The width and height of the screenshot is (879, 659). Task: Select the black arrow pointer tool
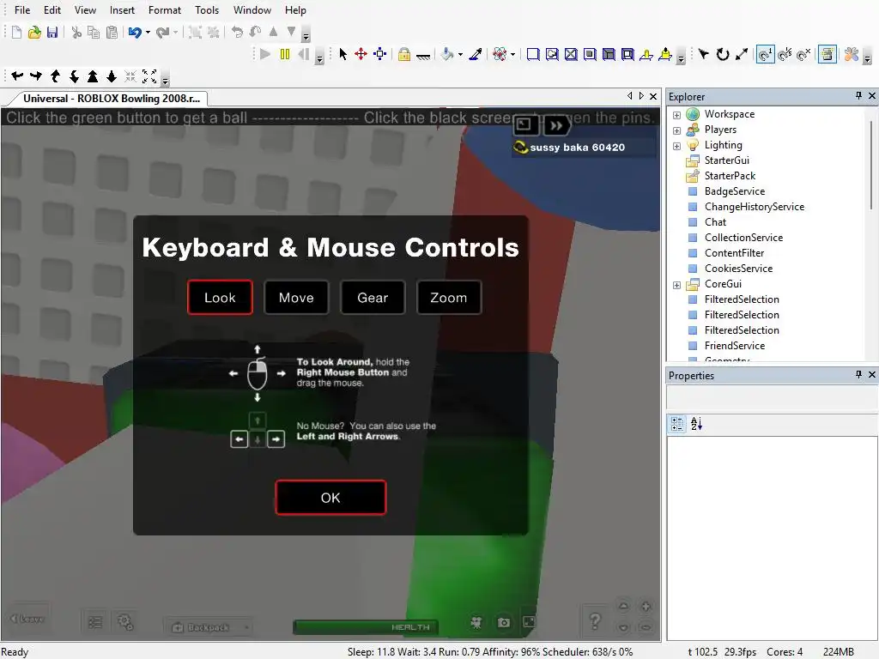pyautogui.click(x=343, y=54)
